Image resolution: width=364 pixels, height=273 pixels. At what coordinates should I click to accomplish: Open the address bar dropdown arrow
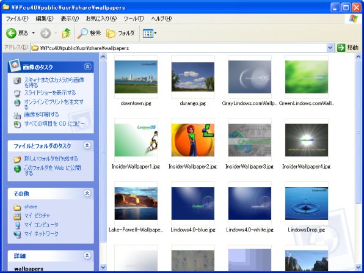click(330, 48)
